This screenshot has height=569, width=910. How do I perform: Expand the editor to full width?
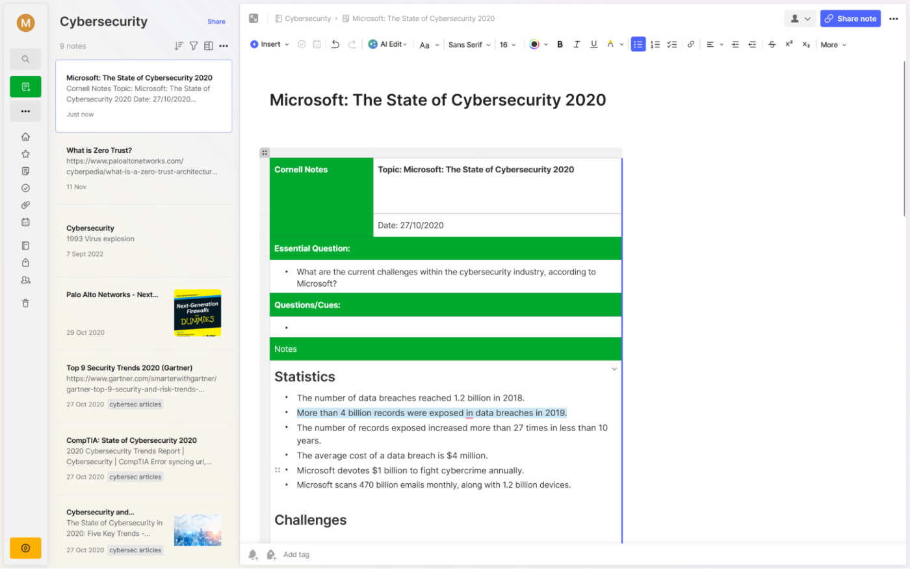(x=253, y=18)
